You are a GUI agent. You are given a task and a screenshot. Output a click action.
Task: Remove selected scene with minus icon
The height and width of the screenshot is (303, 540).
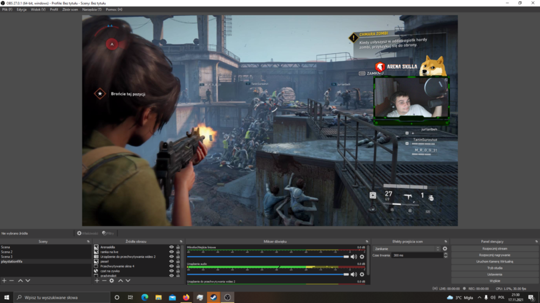pyautogui.click(x=11, y=281)
